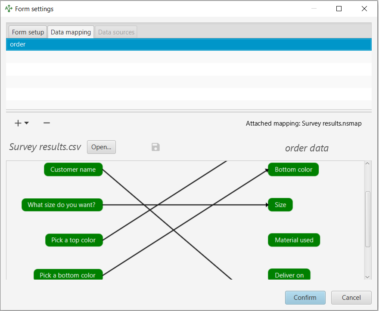The image size is (379, 311).
Task: Click the mapping scrollbar up arrow
Action: [367, 163]
